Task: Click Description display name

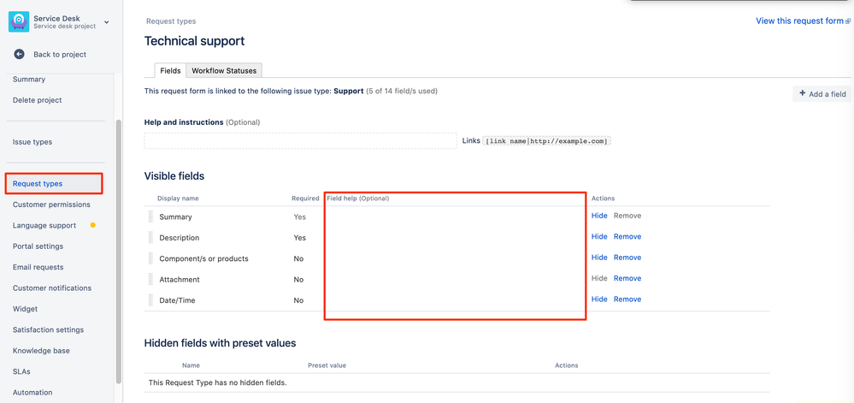Action: [180, 238]
